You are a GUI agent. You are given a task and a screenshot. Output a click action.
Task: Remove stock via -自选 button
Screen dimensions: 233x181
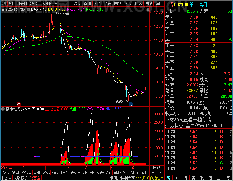tap(149, 4)
